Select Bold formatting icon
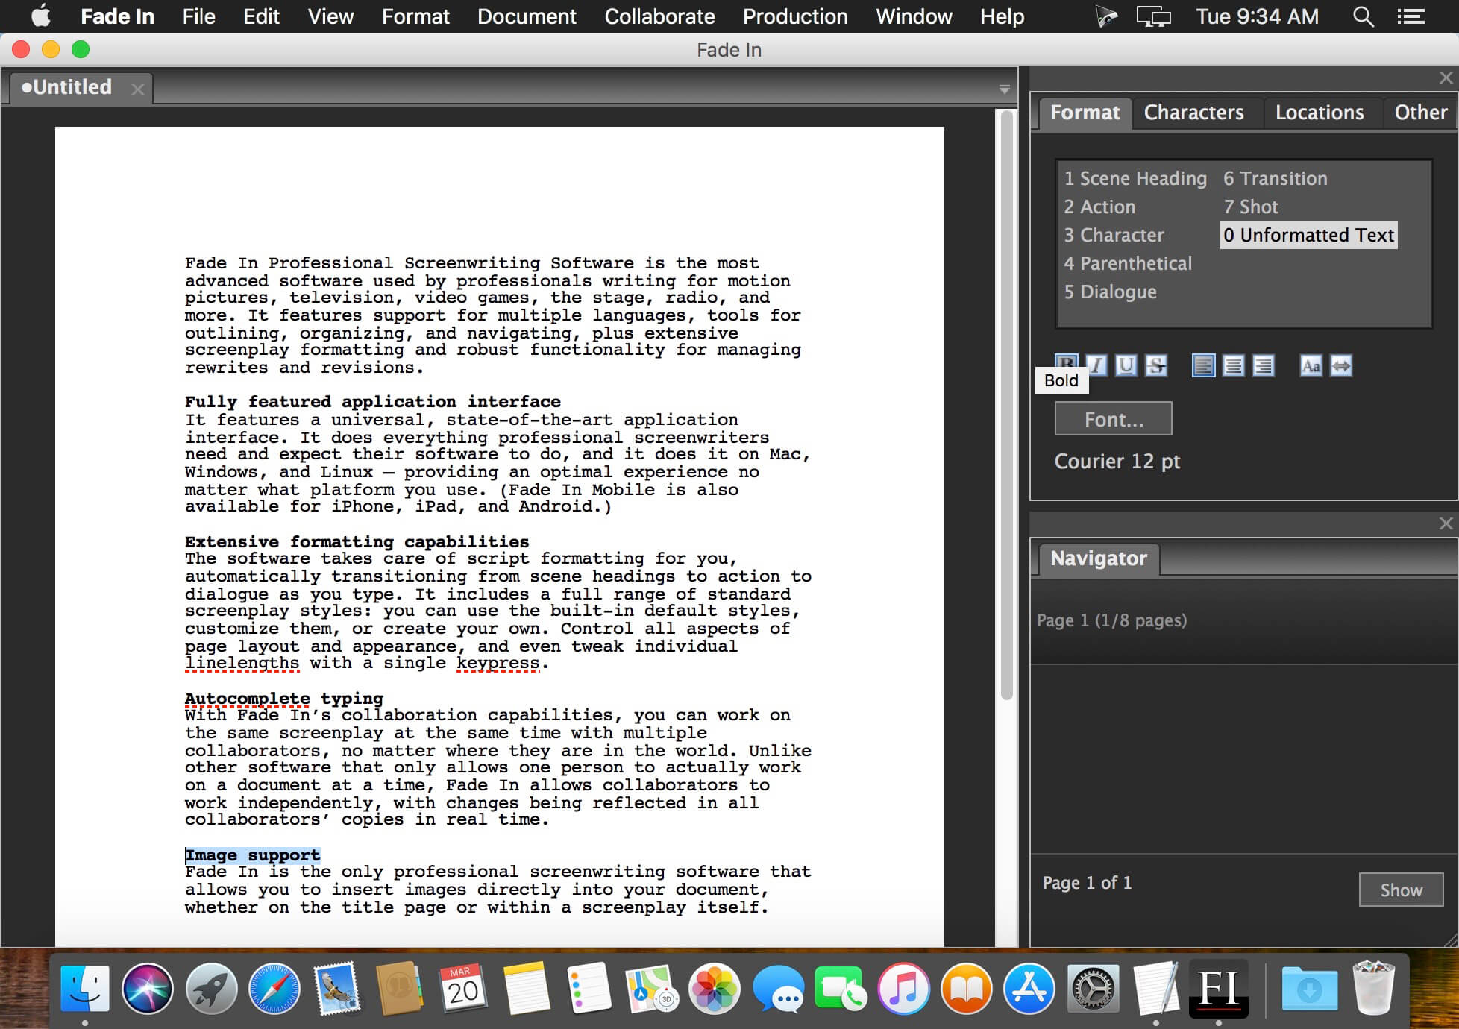This screenshot has height=1029, width=1459. click(x=1064, y=363)
